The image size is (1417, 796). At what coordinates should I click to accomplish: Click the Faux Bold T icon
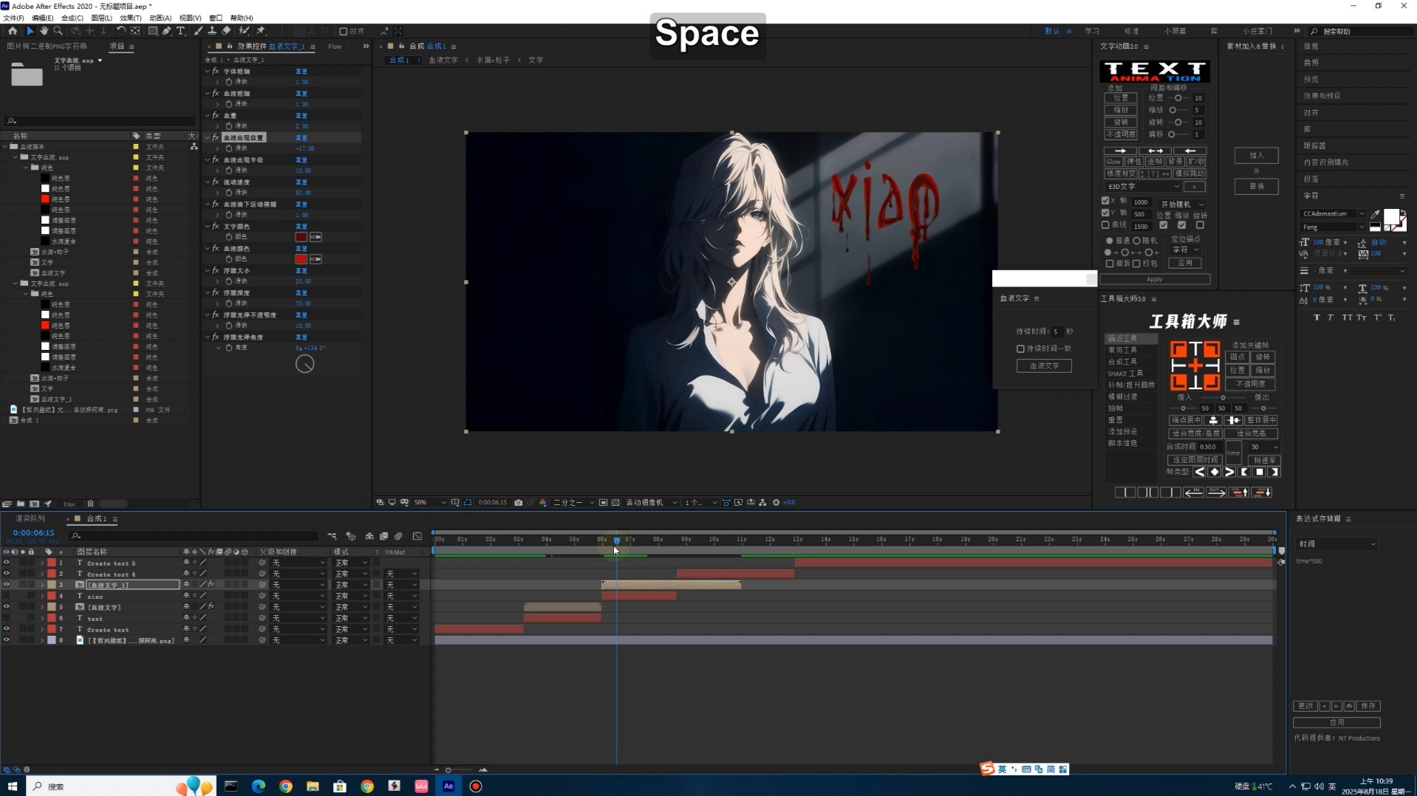1317,318
